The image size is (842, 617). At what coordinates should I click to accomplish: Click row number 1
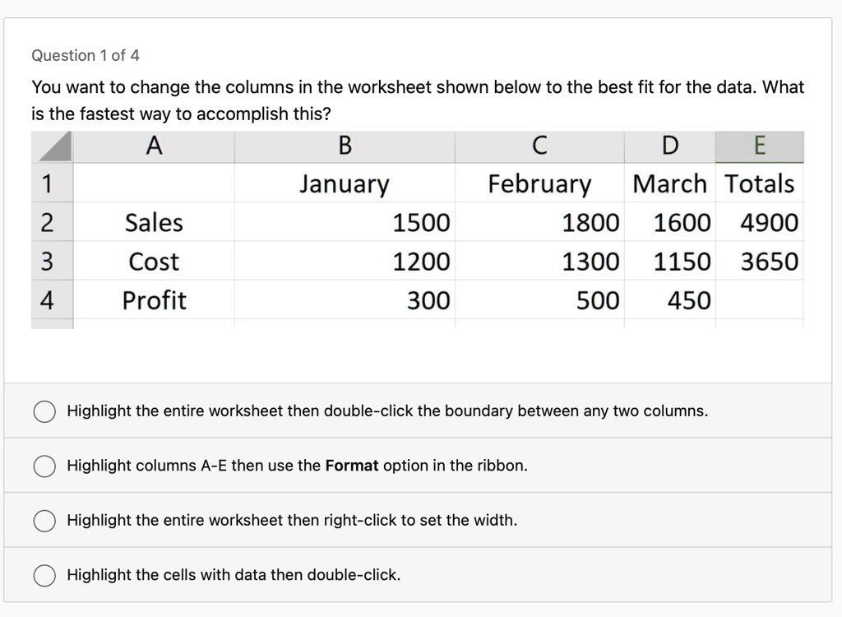53,183
